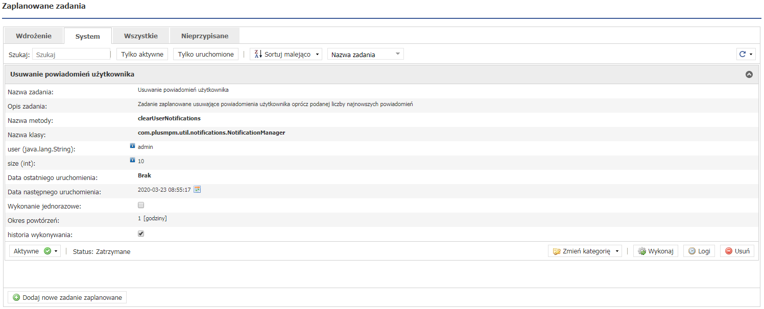Switch to the Wdrożenie tab
This screenshot has height=309, width=764.
(34, 36)
